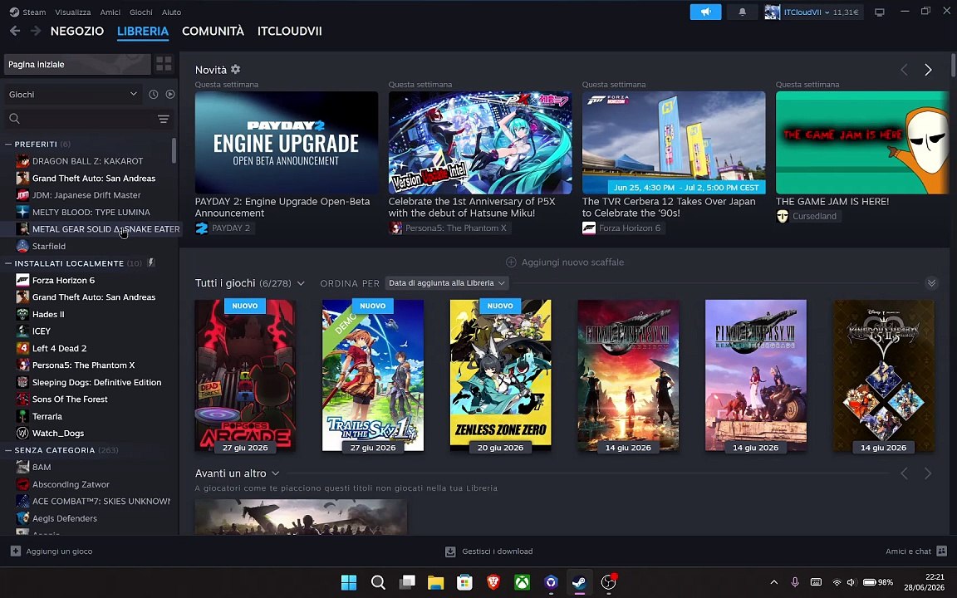
Task: Click the megaphone announcements icon
Action: (705, 12)
